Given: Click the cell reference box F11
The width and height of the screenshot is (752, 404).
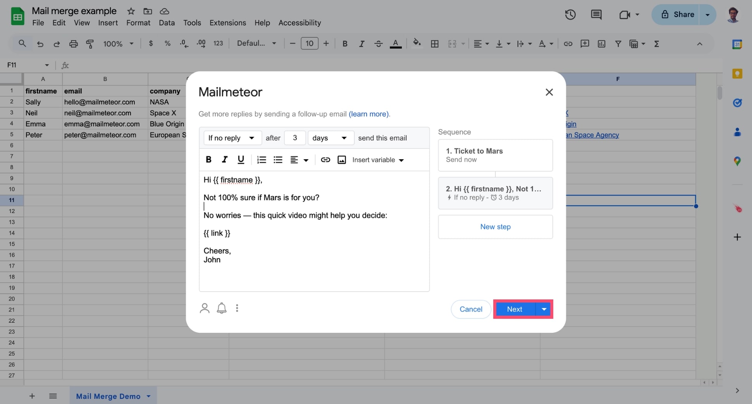Looking at the screenshot, I should coord(28,65).
